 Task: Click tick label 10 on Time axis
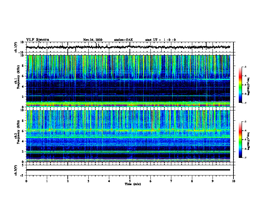233,181
